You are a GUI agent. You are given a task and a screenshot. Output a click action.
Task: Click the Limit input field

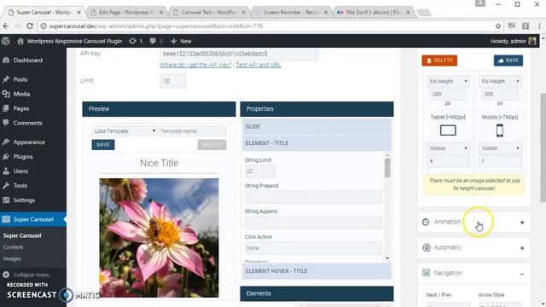tap(173, 81)
